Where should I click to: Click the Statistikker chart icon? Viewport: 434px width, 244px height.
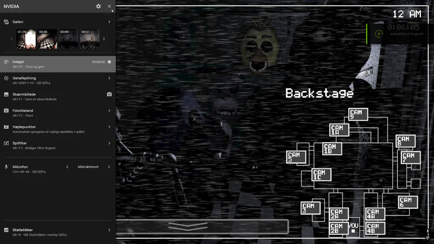6,230
